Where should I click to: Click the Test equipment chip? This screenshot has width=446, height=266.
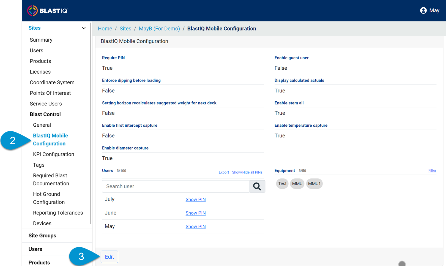(282, 184)
